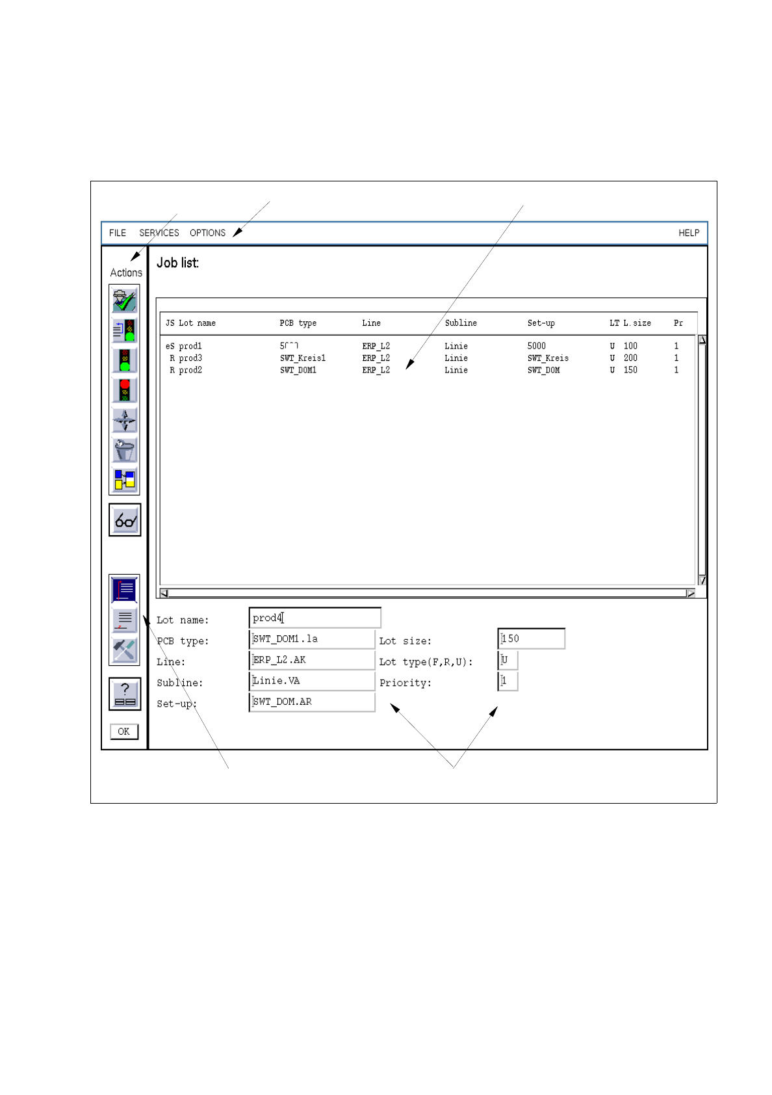This screenshot has height=1095, width=772.
Task: Select the dark blue job list view icon
Action: (x=124, y=590)
